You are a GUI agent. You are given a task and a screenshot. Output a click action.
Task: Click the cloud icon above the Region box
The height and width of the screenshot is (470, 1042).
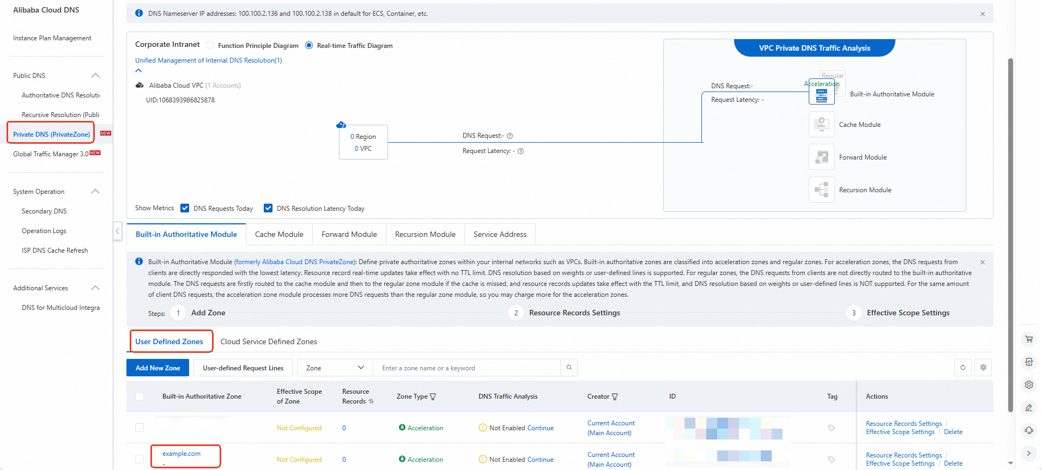342,125
